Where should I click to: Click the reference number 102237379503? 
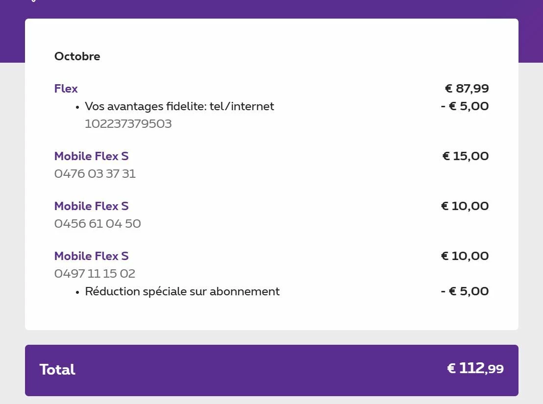pyautogui.click(x=128, y=124)
